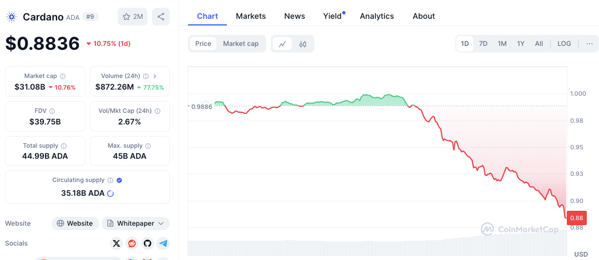
Task: Open Cardano's GitHub repository
Action: point(147,243)
